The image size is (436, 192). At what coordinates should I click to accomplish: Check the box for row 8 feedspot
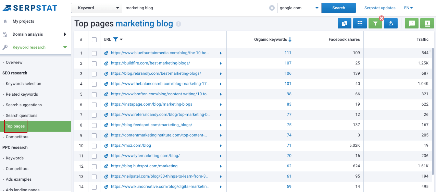click(x=94, y=125)
